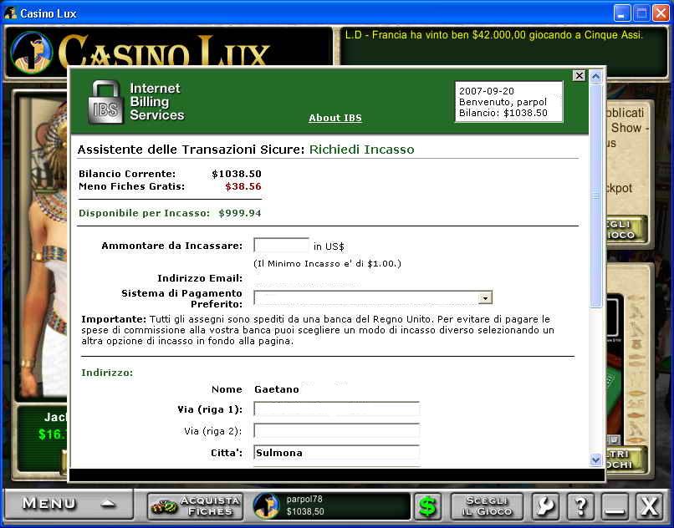Image resolution: width=674 pixels, height=528 pixels.
Task: Open settings with the wrench icon
Action: 546,505
